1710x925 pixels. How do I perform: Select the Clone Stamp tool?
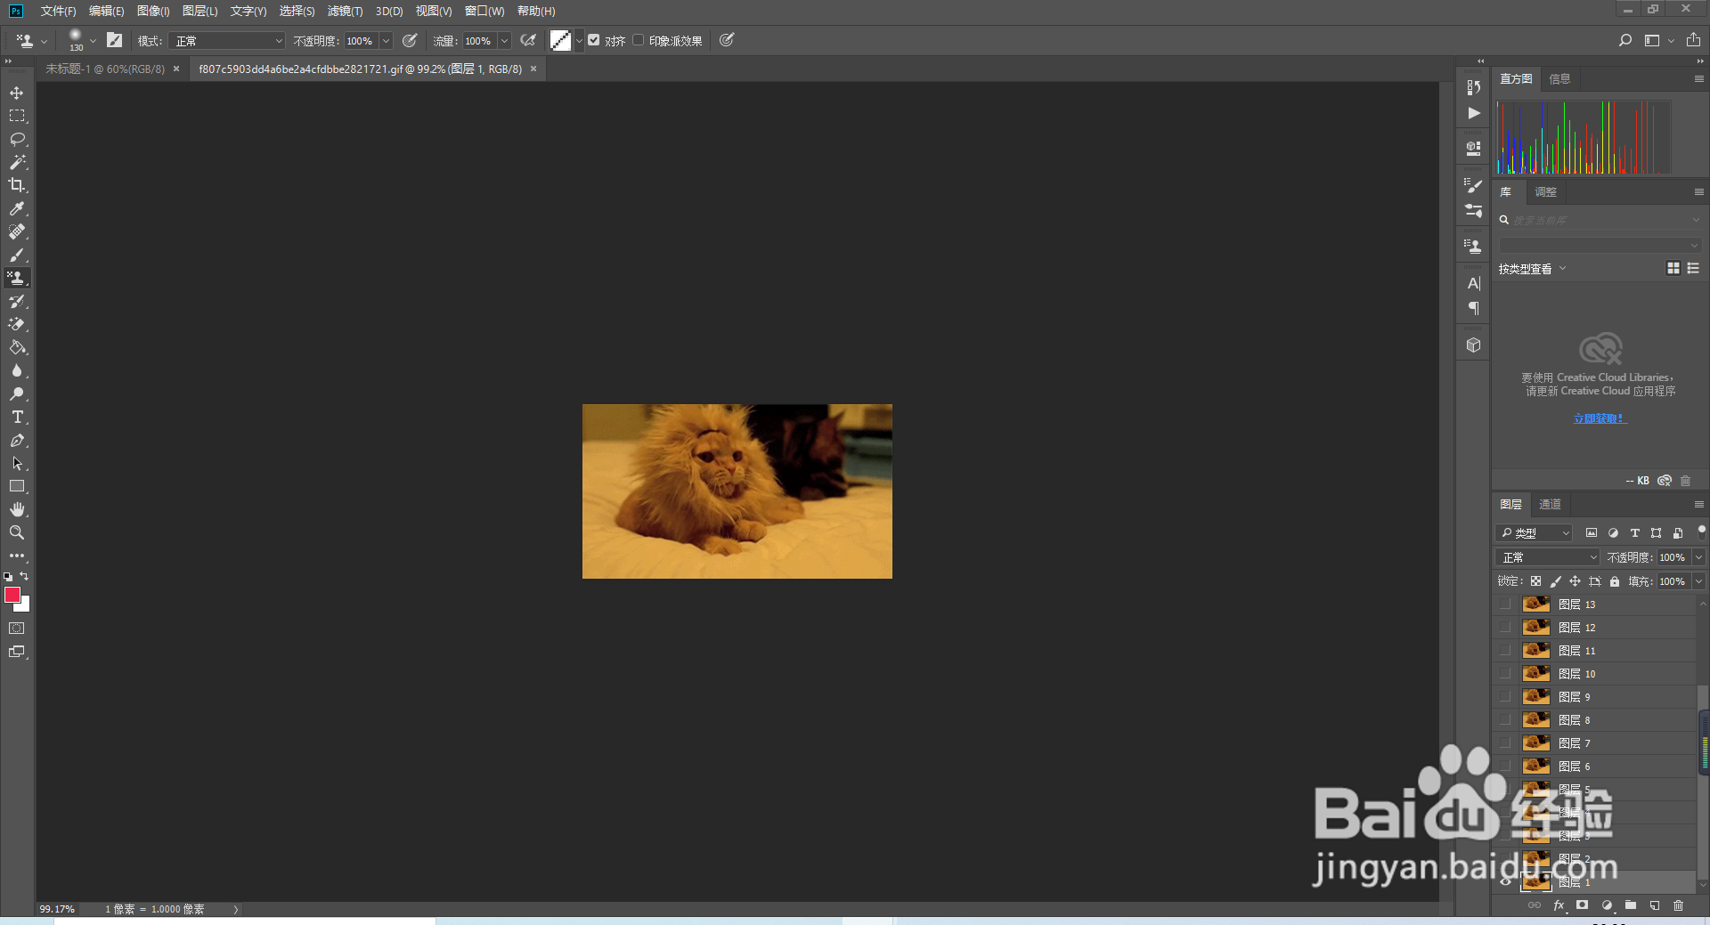coord(17,278)
